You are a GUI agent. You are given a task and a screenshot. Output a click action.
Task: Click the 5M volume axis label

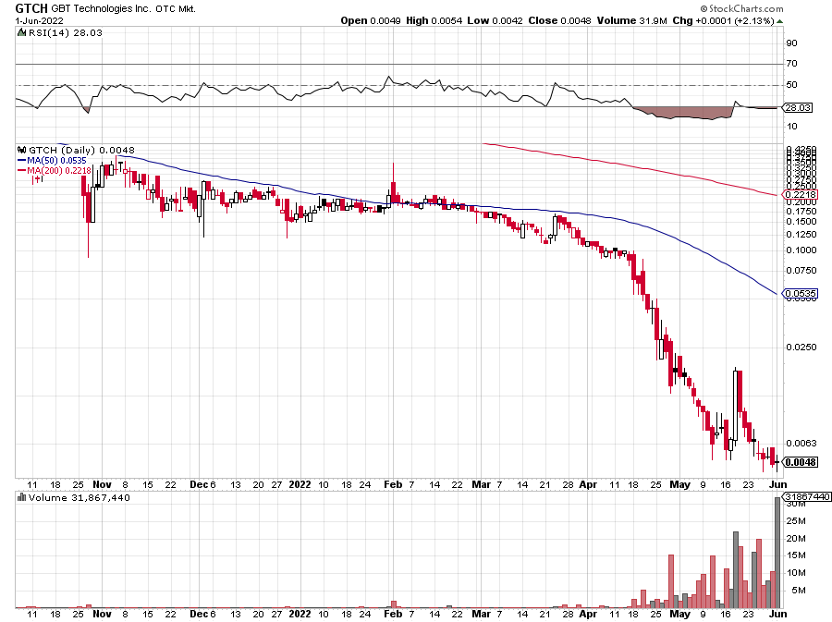799,591
